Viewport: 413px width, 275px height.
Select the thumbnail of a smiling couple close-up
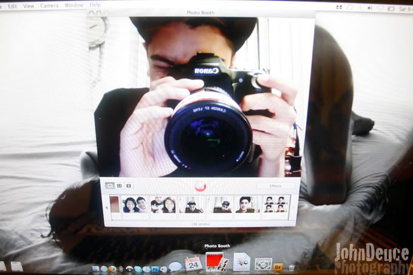coord(135,205)
